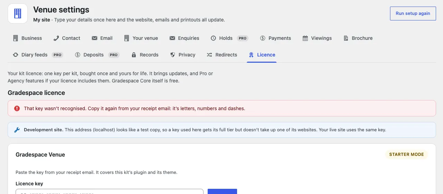This screenshot has height=194, width=443.
Task: Click the 'Development site.' bold label
Action: (x=44, y=130)
